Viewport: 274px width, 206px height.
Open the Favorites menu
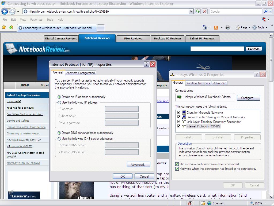[36, 19]
